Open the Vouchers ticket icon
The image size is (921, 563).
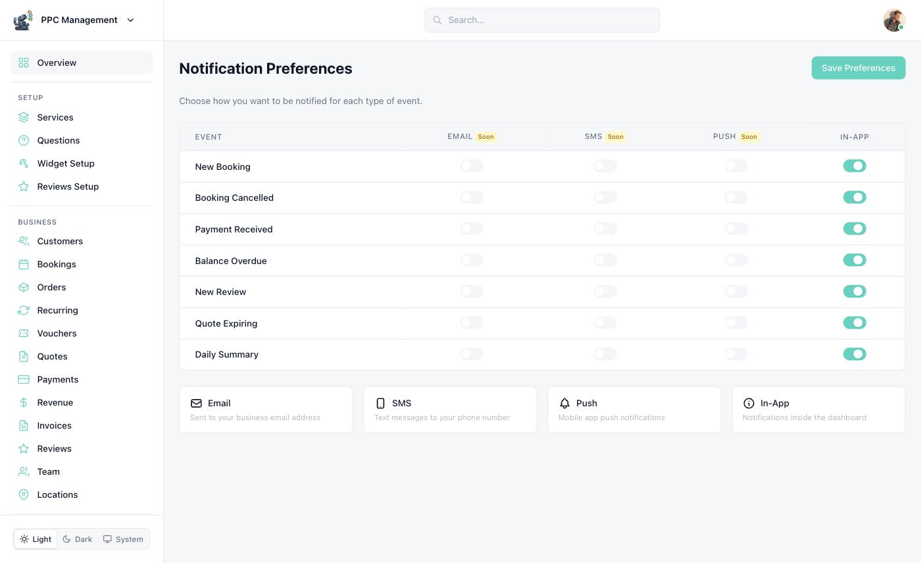click(24, 333)
